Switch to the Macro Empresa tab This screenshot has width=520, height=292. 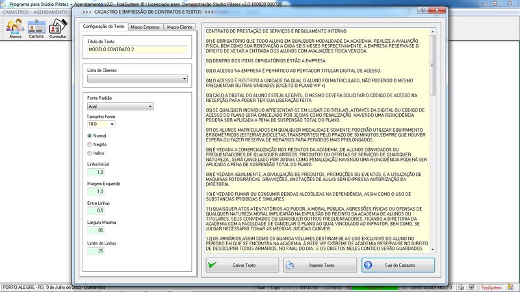click(x=145, y=27)
